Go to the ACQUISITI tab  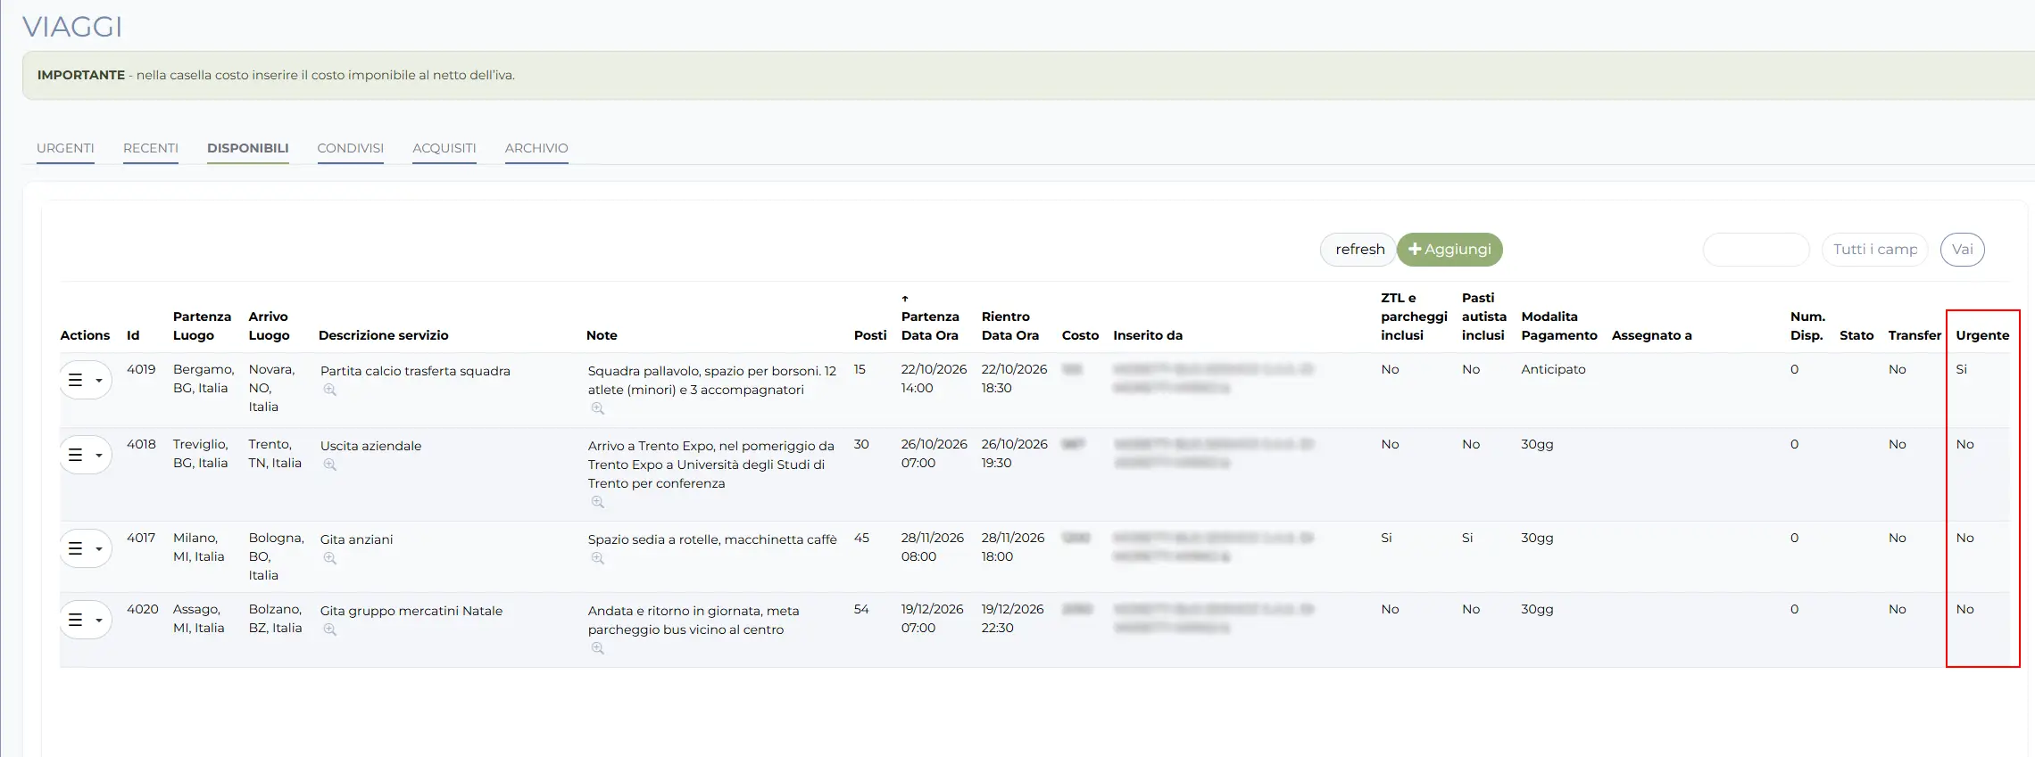(444, 148)
